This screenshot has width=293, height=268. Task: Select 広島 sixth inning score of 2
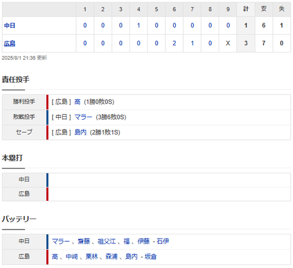click(174, 43)
